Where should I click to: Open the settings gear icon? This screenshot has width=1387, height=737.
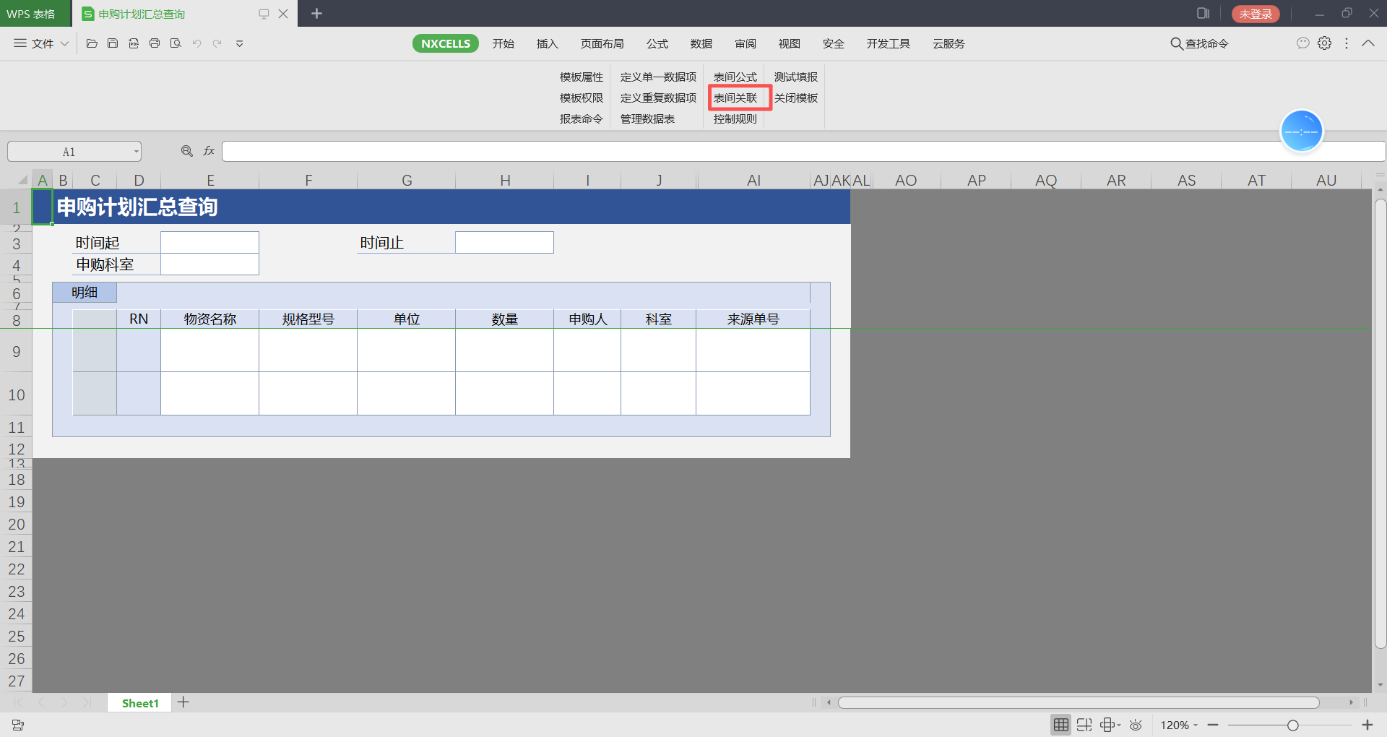click(x=1324, y=43)
